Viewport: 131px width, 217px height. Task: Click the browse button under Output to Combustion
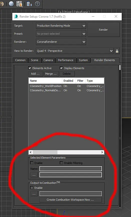tap(34, 194)
